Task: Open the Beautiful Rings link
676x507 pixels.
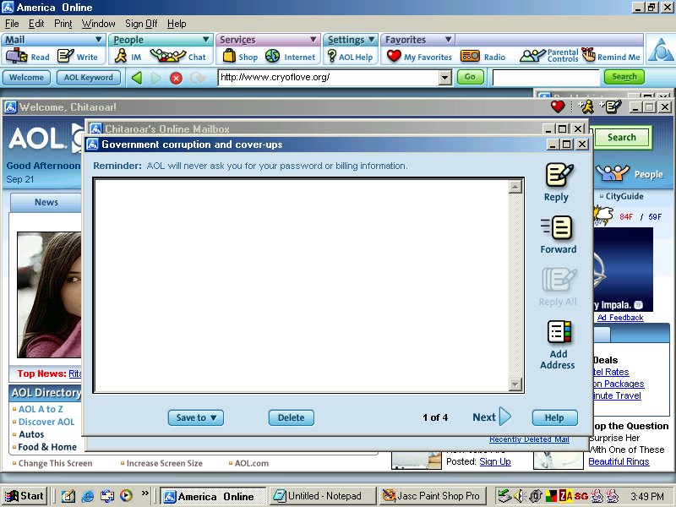Action: 619,461
